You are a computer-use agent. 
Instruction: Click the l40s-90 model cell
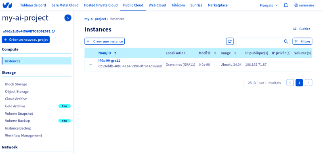tap(204, 65)
